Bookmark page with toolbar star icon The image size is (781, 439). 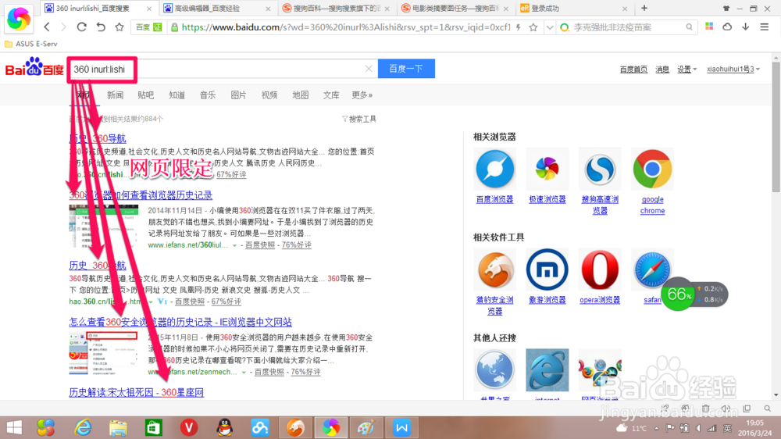[119, 27]
